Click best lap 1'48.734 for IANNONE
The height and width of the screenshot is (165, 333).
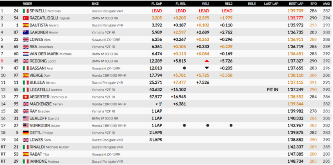[x=296, y=161]
